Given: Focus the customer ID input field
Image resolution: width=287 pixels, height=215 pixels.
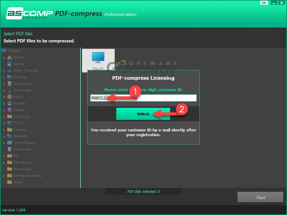Looking at the screenshot, I should coord(143,98).
